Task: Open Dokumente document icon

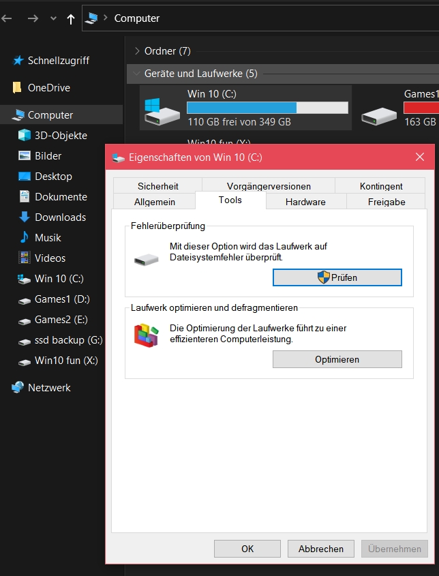Action: coord(25,196)
